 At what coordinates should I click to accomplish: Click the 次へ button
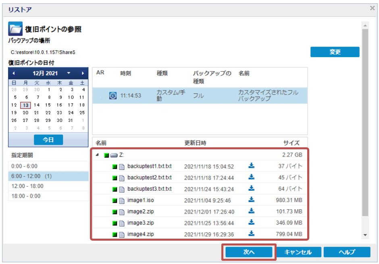click(x=249, y=252)
